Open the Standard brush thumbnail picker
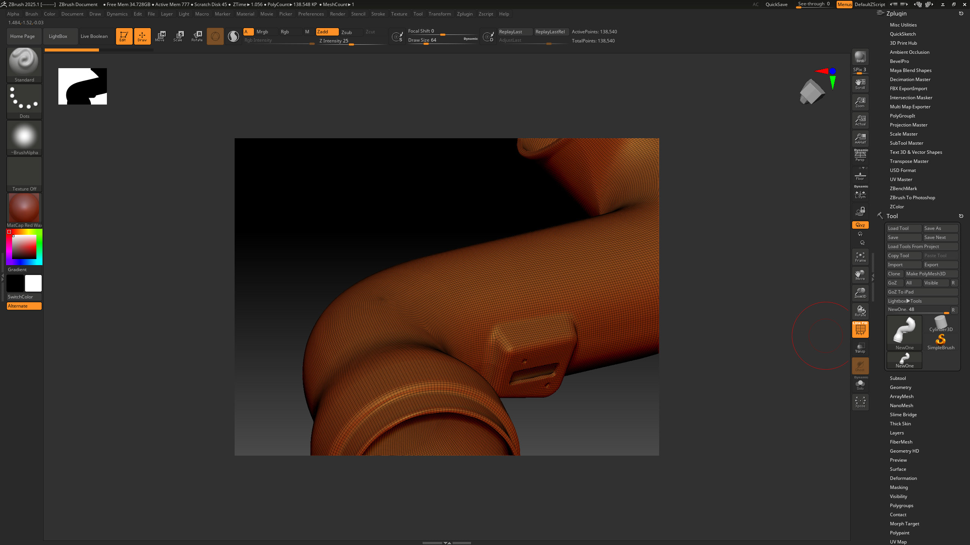The height and width of the screenshot is (545, 970). (24, 64)
